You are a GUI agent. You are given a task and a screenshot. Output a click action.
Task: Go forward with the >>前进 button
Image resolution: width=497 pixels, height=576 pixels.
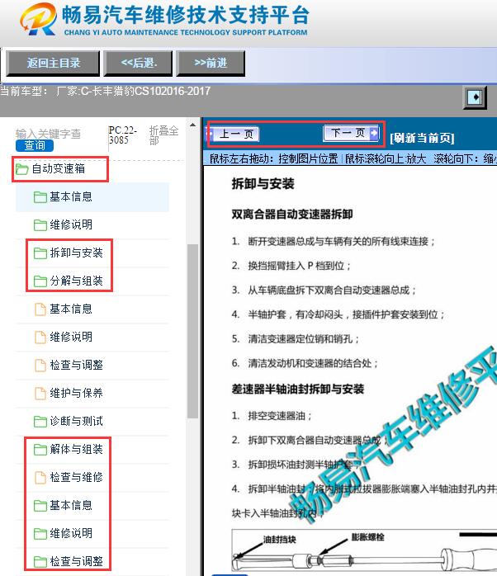point(211,64)
